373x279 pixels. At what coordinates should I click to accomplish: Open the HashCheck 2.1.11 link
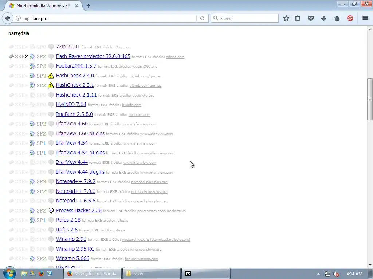pos(76,95)
